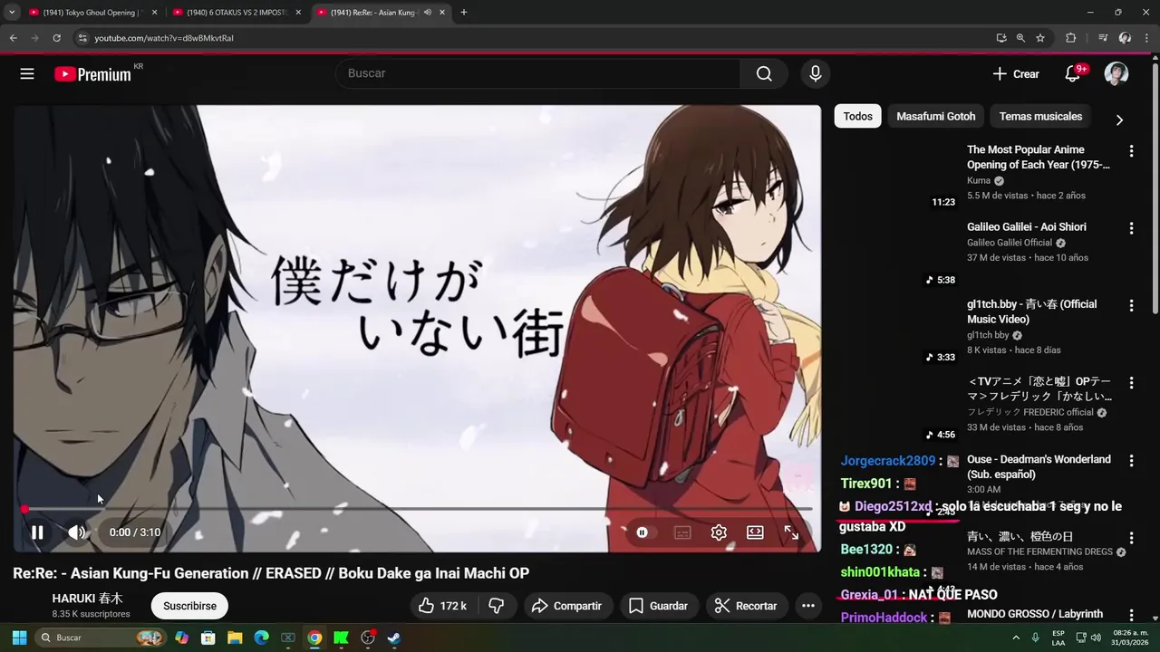The width and height of the screenshot is (1160, 652).
Task: Open the Windows Start menu
Action: click(x=17, y=638)
